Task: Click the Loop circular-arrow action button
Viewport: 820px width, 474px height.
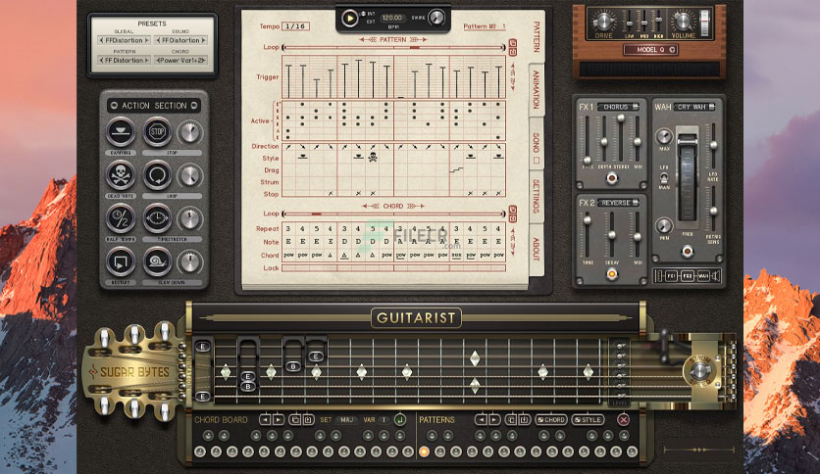Action: tap(157, 175)
